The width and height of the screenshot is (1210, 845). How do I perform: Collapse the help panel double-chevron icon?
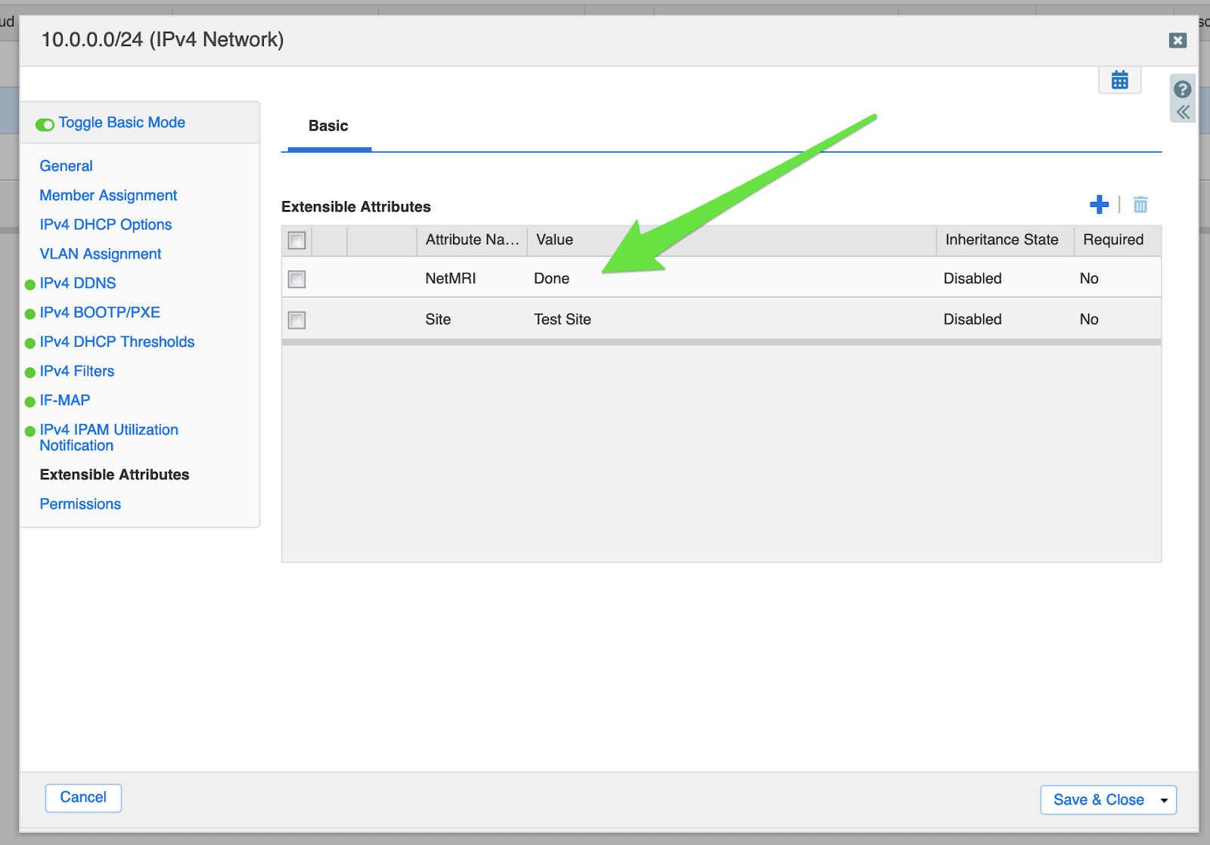pyautogui.click(x=1183, y=113)
